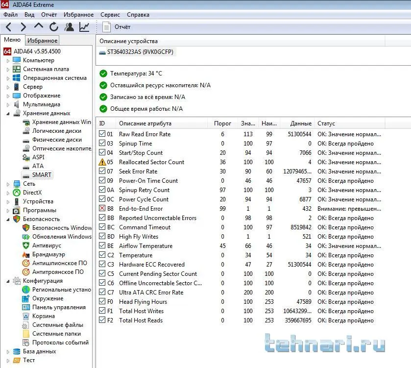Click the Отчёт toolbar button label

point(122,27)
